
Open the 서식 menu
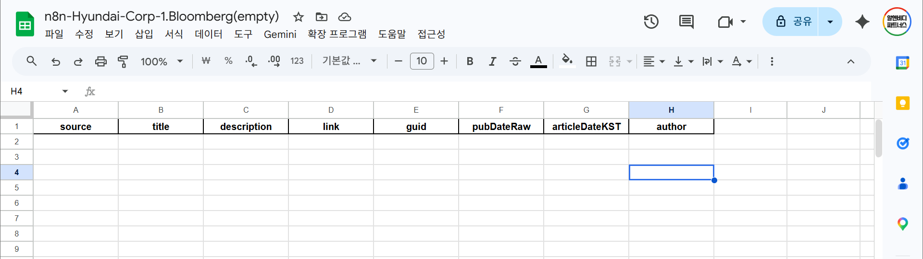click(x=174, y=34)
